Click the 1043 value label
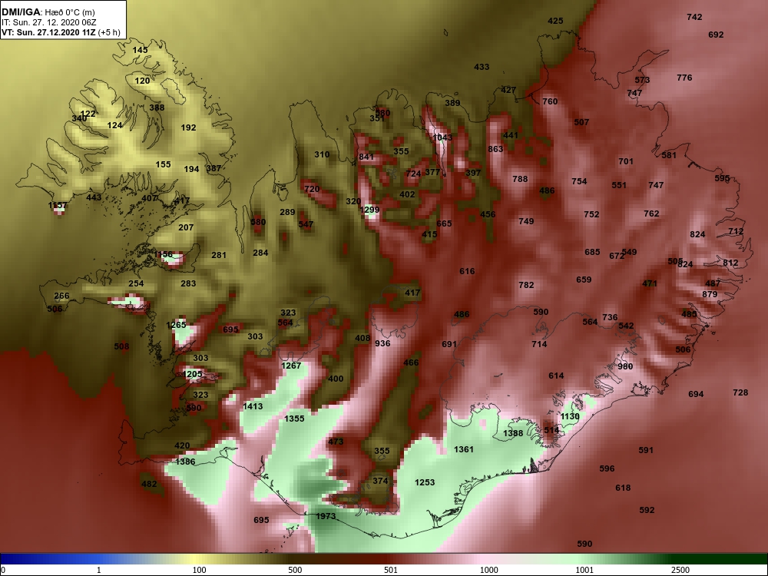The width and height of the screenshot is (768, 576). (443, 137)
